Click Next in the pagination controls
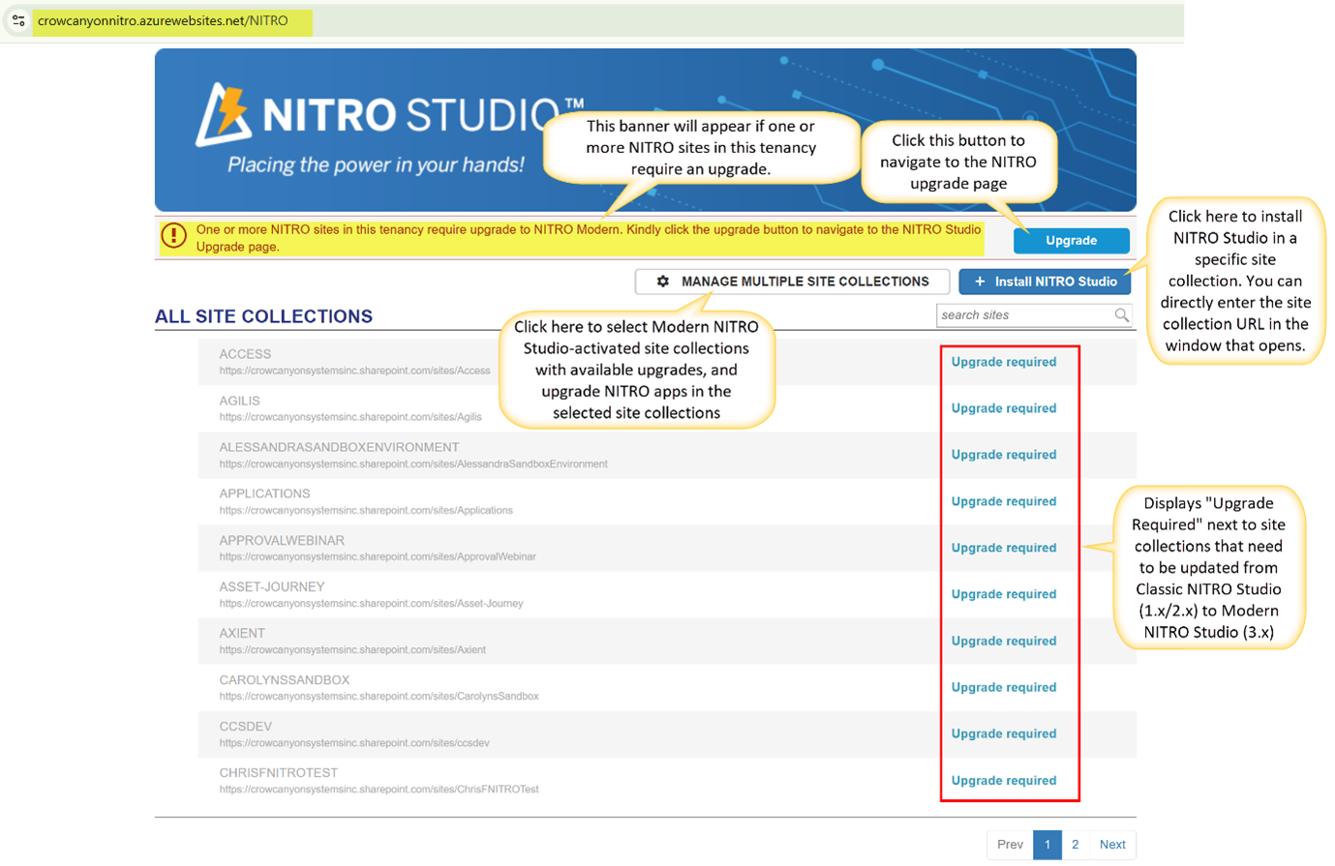The image size is (1335, 866). [x=1112, y=844]
